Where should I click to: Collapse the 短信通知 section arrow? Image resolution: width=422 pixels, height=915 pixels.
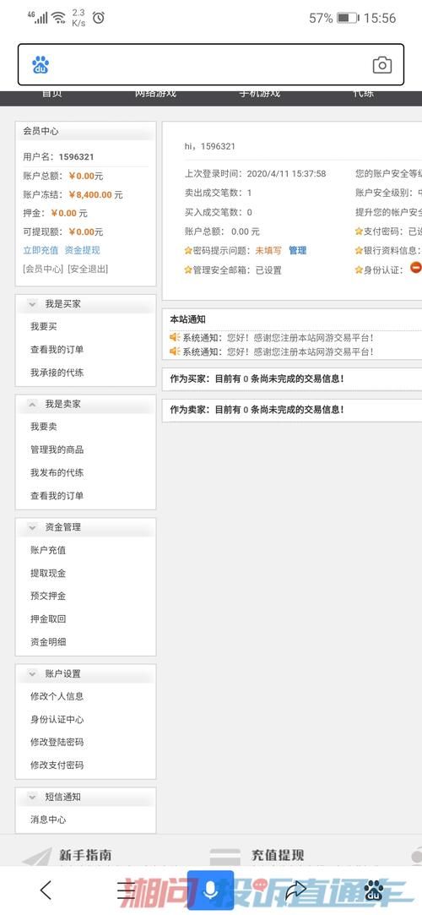point(33,797)
